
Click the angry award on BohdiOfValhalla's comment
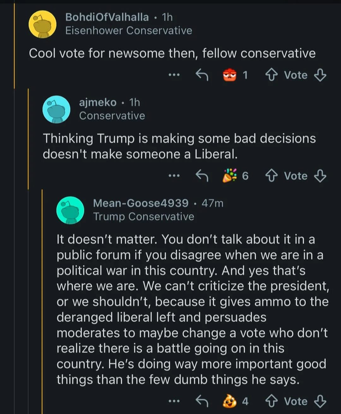pos(230,75)
